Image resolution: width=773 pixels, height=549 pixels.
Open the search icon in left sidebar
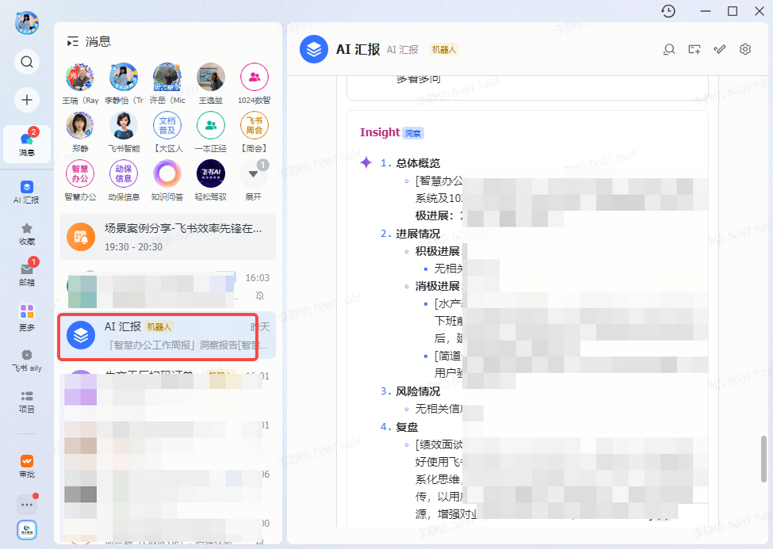click(27, 62)
